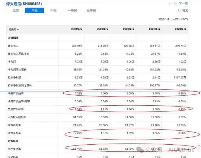Click the 2020年报 column header
Screen dimensions: 201x158
click(x=181, y=29)
